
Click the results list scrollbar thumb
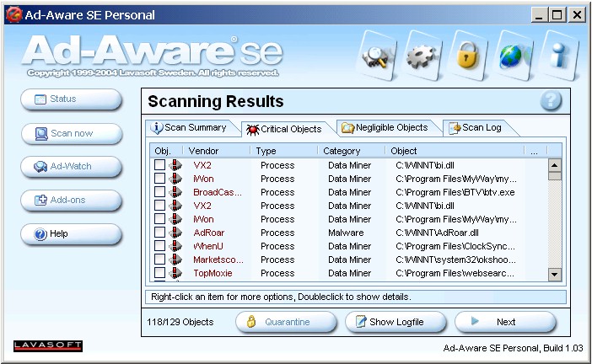tap(554, 176)
